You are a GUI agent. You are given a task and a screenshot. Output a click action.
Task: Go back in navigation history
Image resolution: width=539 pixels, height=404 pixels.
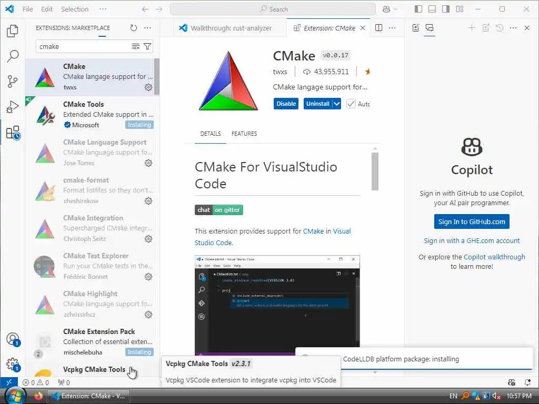[145, 9]
